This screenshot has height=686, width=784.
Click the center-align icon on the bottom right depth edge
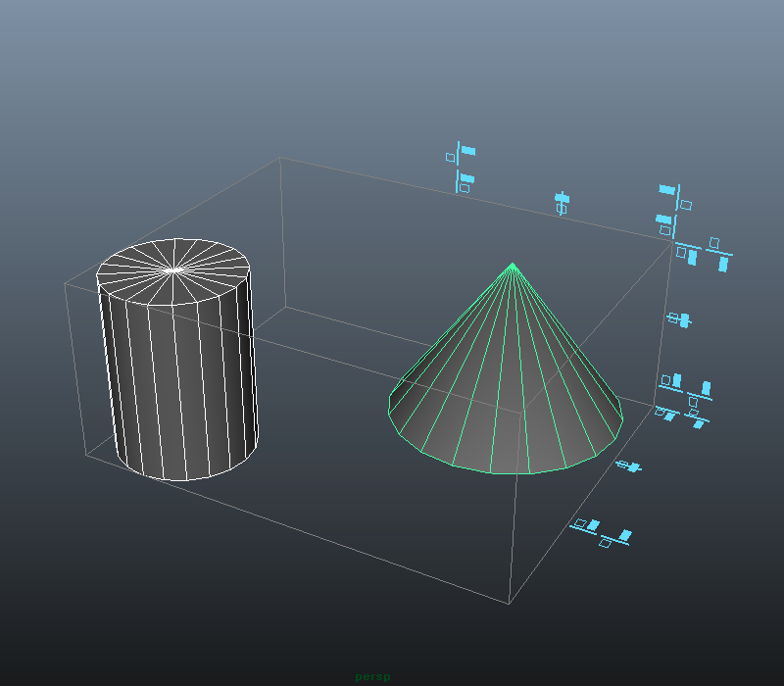click(x=628, y=466)
